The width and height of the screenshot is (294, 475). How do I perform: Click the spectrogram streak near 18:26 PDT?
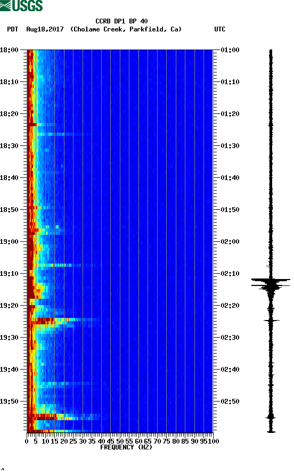[60, 134]
